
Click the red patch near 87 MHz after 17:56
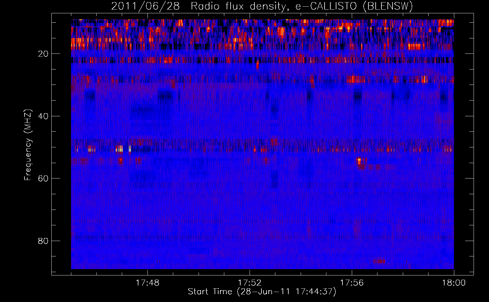click(379, 261)
